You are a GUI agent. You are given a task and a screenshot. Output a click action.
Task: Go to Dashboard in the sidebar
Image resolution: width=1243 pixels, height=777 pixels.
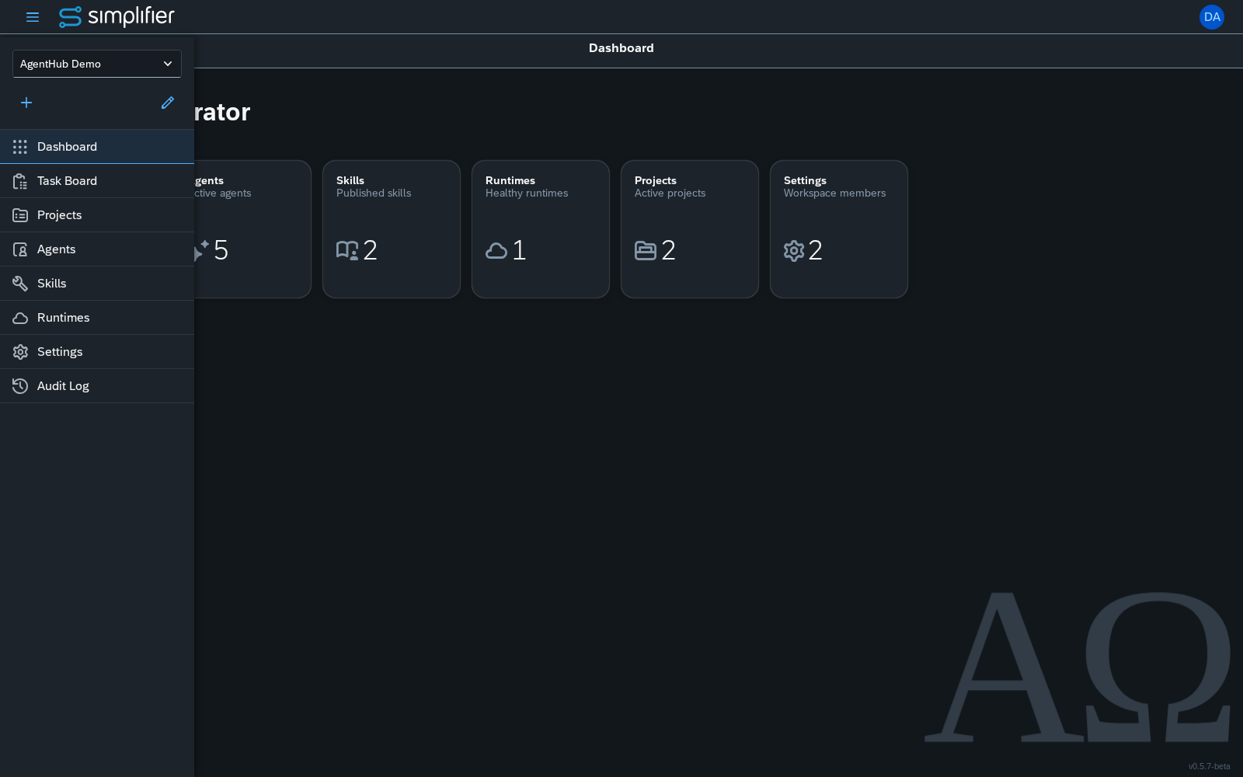pos(97,147)
